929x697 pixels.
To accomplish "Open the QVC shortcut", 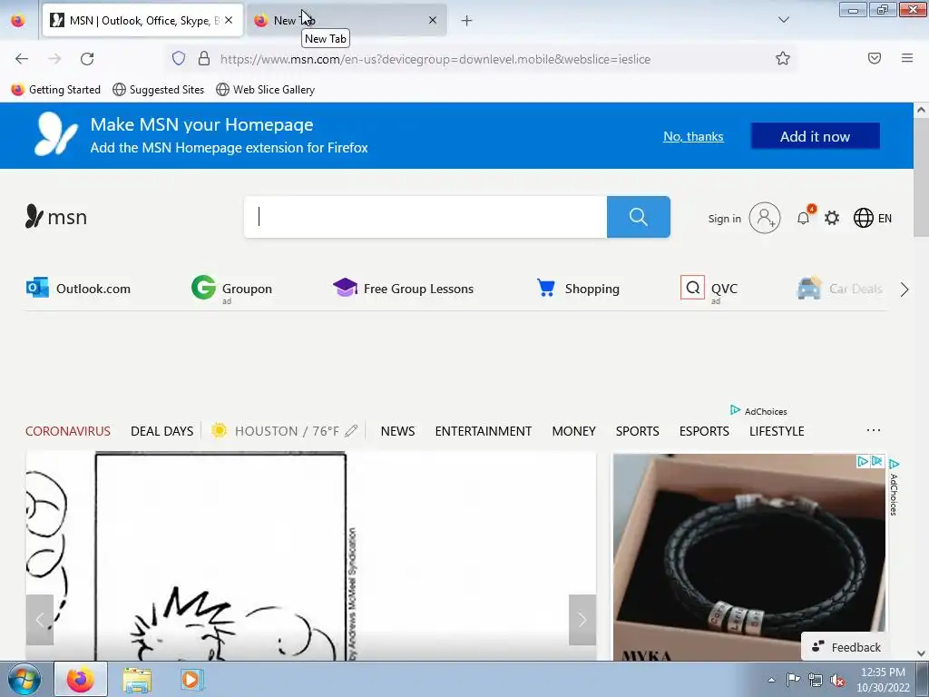I will 709,289.
